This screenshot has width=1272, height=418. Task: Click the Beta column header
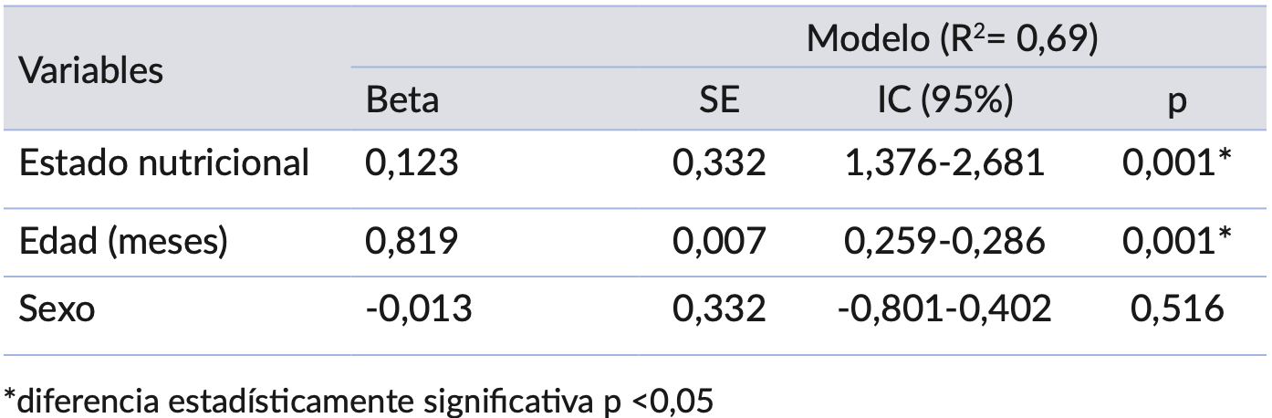click(x=401, y=100)
